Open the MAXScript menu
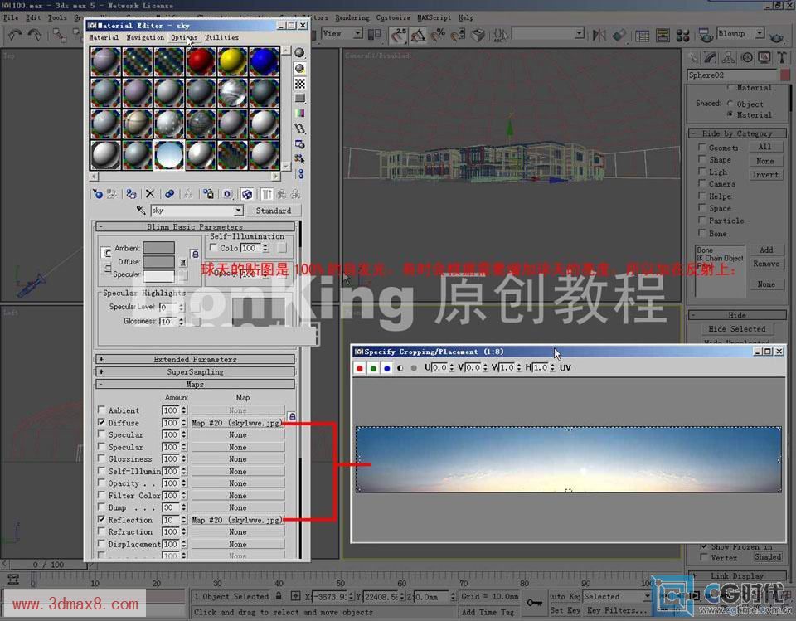This screenshot has height=621, width=796. 434,17
